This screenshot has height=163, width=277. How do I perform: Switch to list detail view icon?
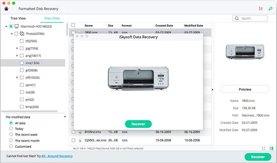[x=271, y=148]
